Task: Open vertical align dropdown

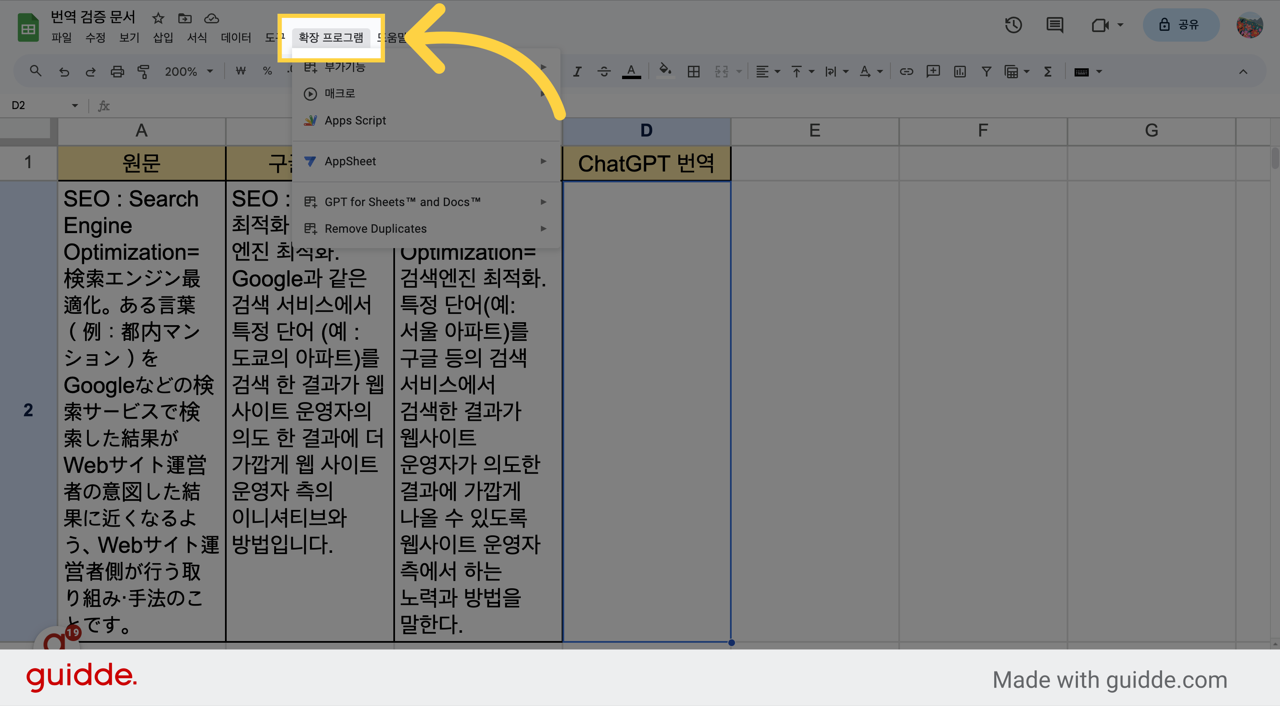Action: coord(802,72)
